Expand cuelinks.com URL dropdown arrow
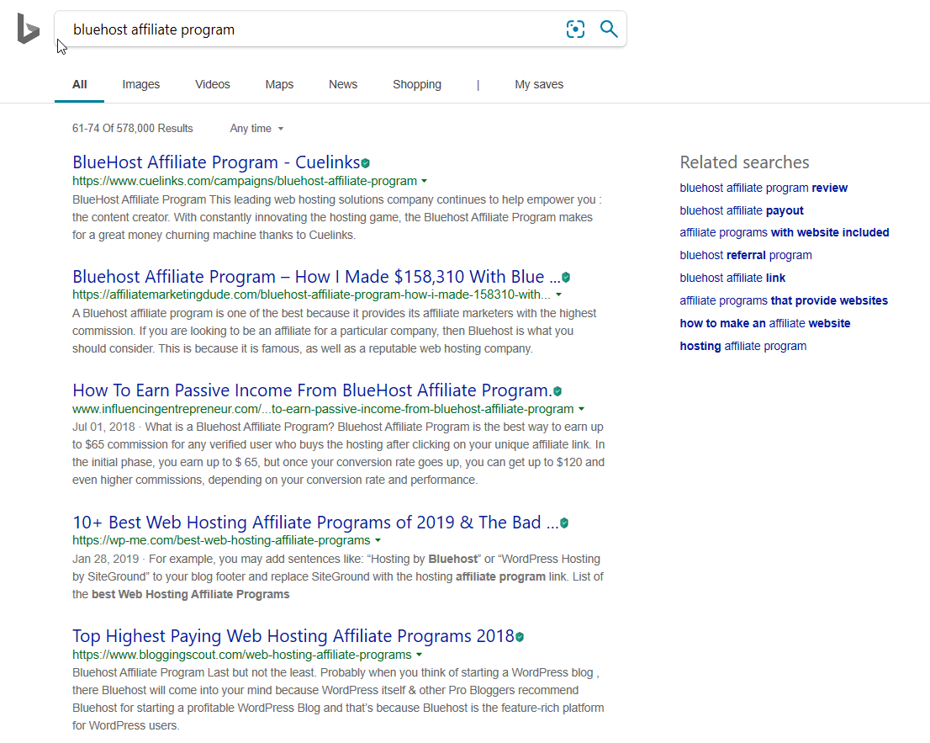This screenshot has height=743, width=930. pos(424,181)
